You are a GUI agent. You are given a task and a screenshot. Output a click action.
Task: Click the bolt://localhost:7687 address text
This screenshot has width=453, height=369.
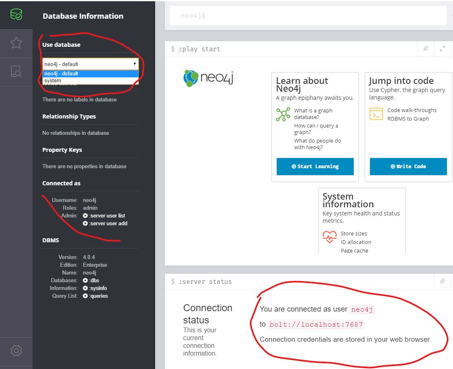[x=316, y=325]
